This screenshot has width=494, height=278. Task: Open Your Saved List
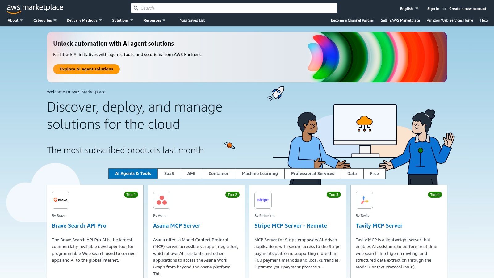pos(192,20)
